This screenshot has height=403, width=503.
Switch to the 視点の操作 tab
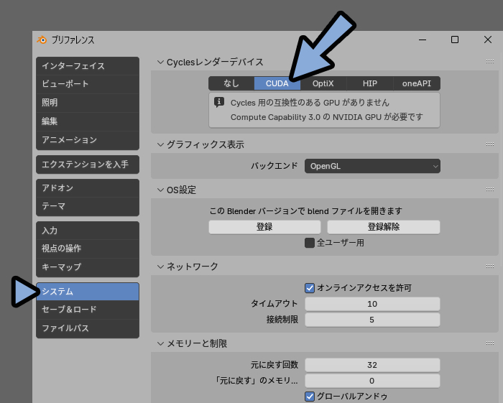(88, 249)
